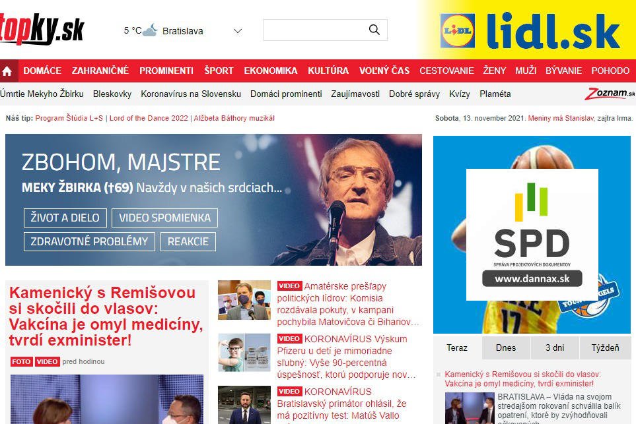Open the ŠPORT menu section
Viewport: 636px width, 424px height.
[x=219, y=71]
